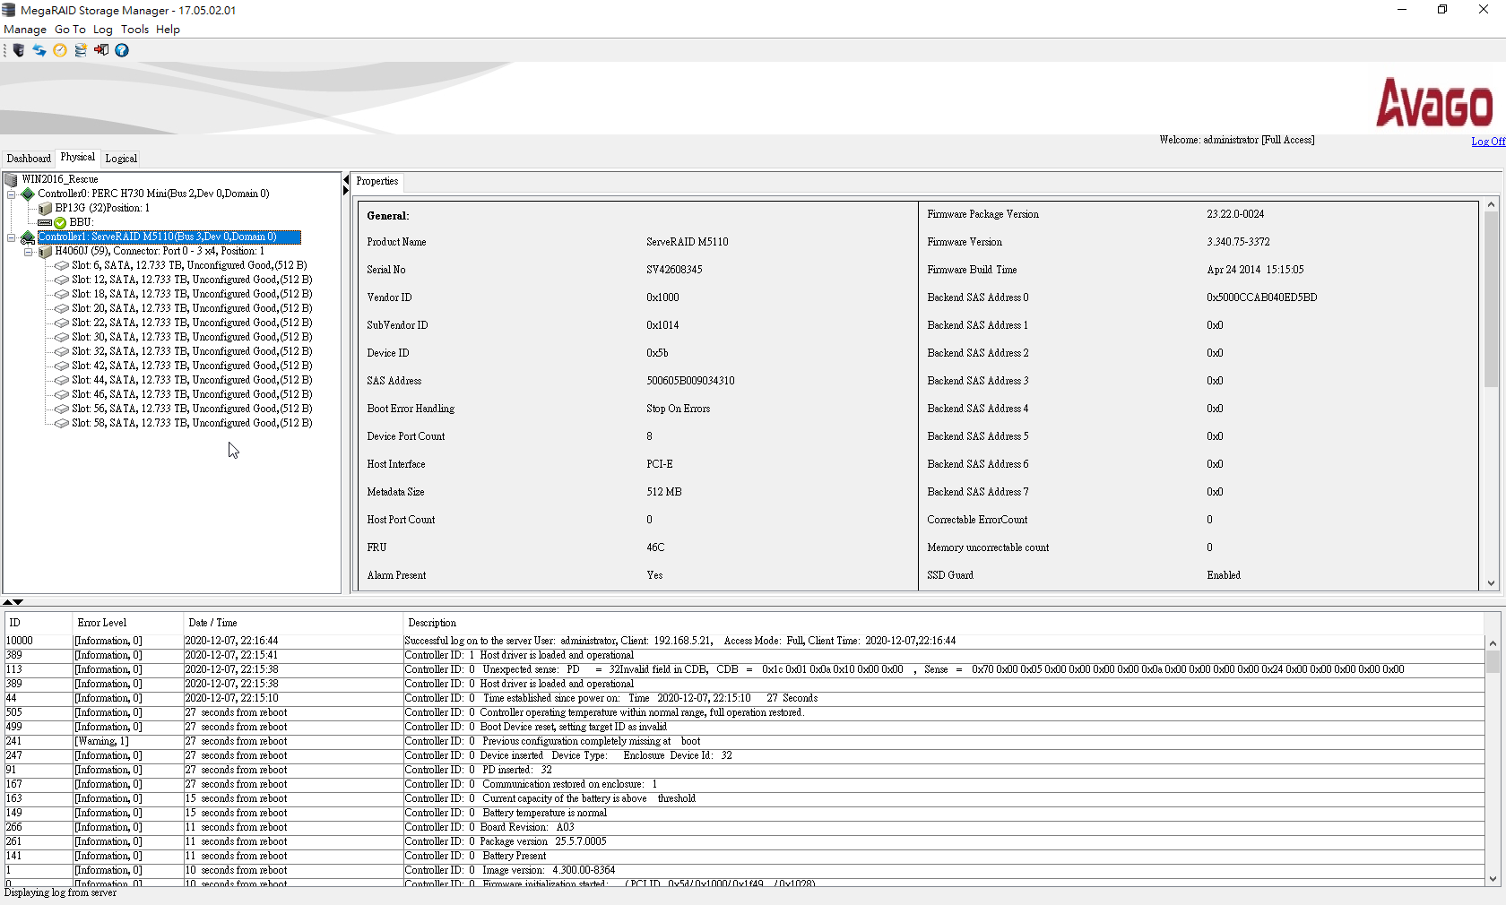This screenshot has height=905, width=1506.
Task: Click the Date / Time column header
Action: 212,623
